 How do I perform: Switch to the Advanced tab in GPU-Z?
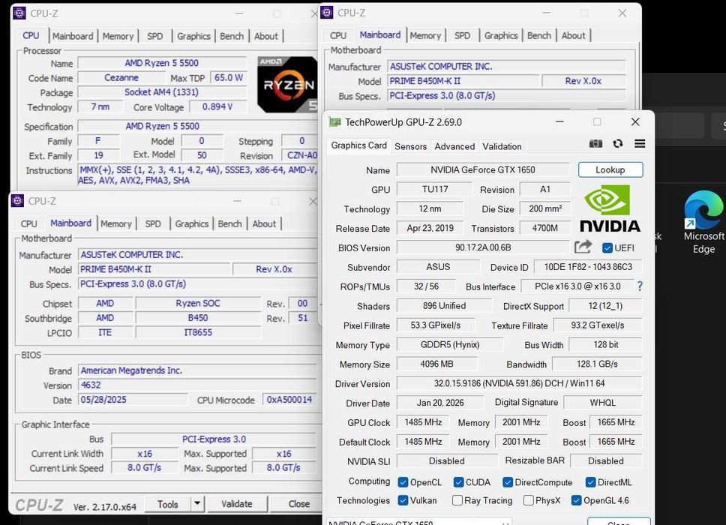click(454, 146)
